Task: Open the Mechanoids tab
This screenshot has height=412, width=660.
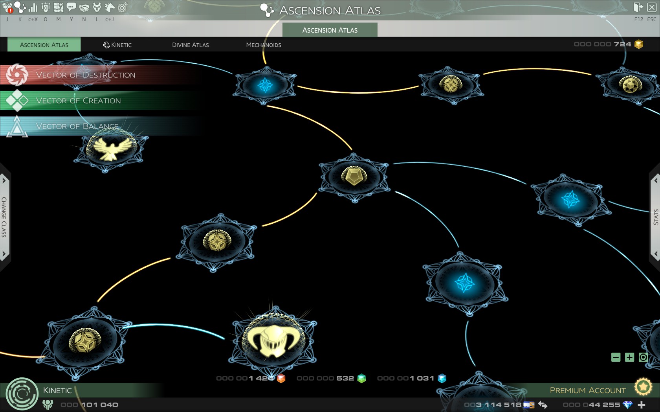Action: tap(264, 45)
